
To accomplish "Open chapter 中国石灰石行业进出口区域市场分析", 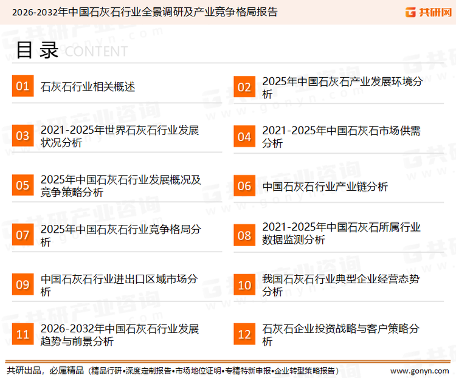I will pos(119,285).
